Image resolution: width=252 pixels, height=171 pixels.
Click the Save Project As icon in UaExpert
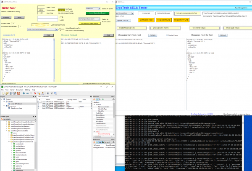15,94
